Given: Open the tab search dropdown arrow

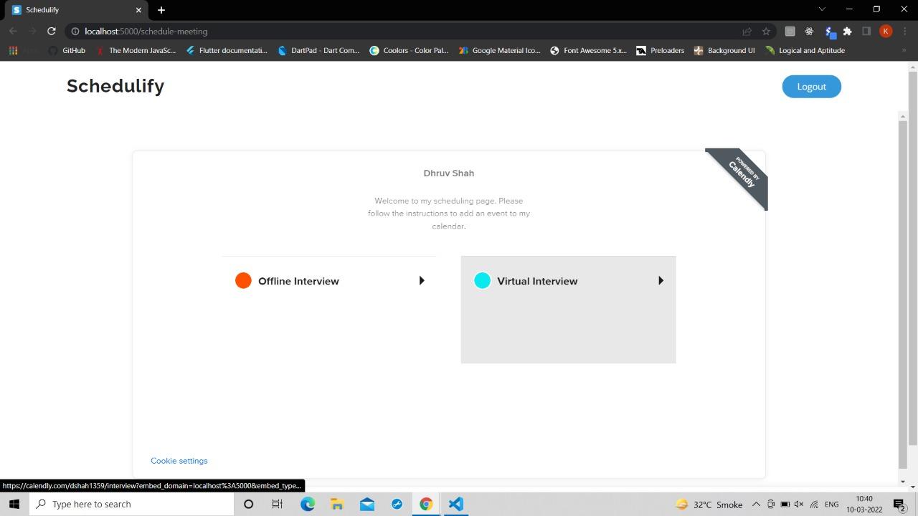Looking at the screenshot, I should click(x=822, y=9).
